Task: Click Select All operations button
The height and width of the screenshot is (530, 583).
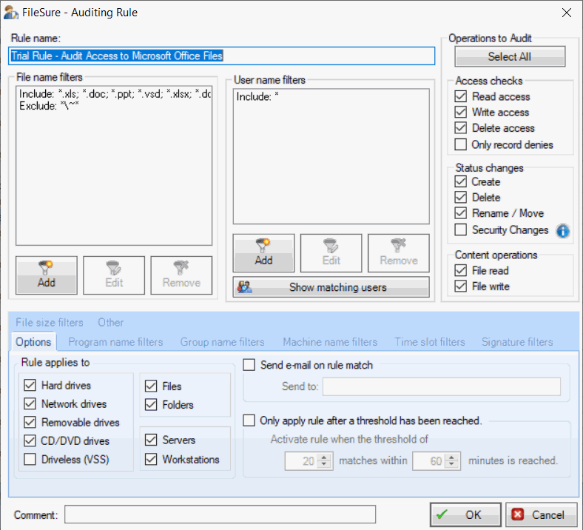Action: pos(510,56)
